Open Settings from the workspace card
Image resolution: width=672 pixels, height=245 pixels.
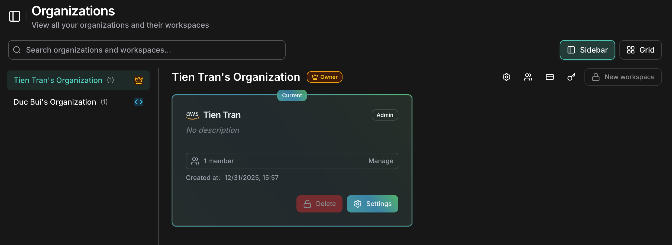372,204
